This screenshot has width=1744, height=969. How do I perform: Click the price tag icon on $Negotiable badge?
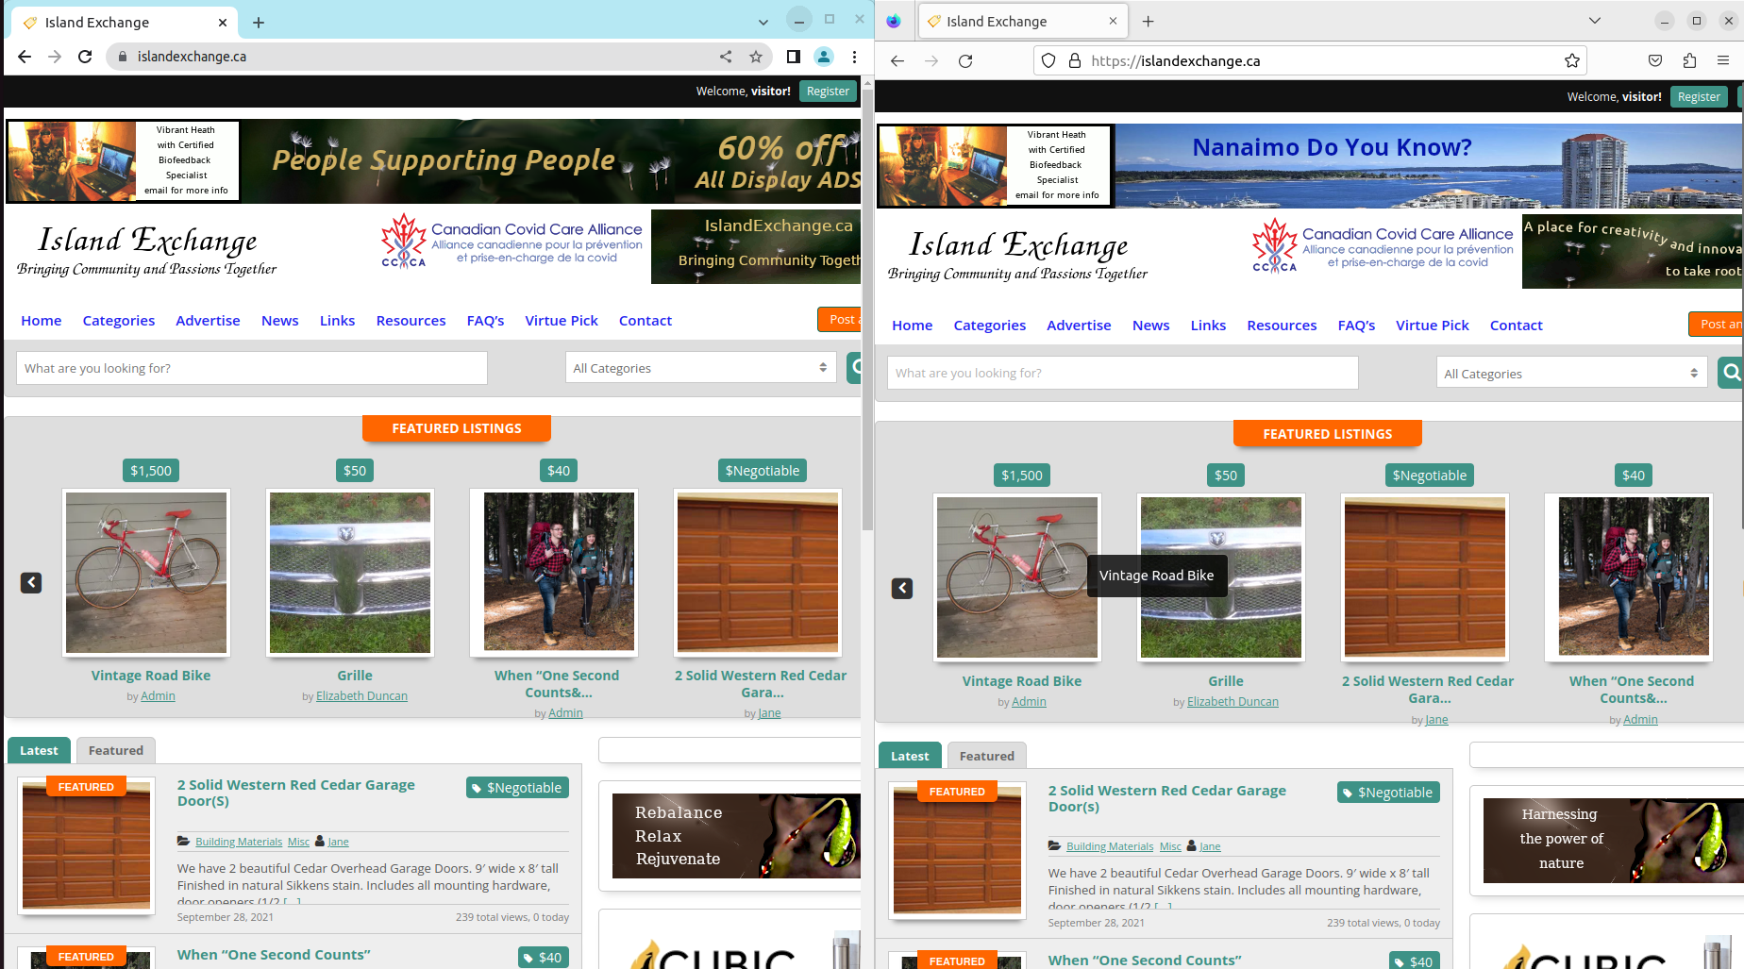[x=475, y=787]
